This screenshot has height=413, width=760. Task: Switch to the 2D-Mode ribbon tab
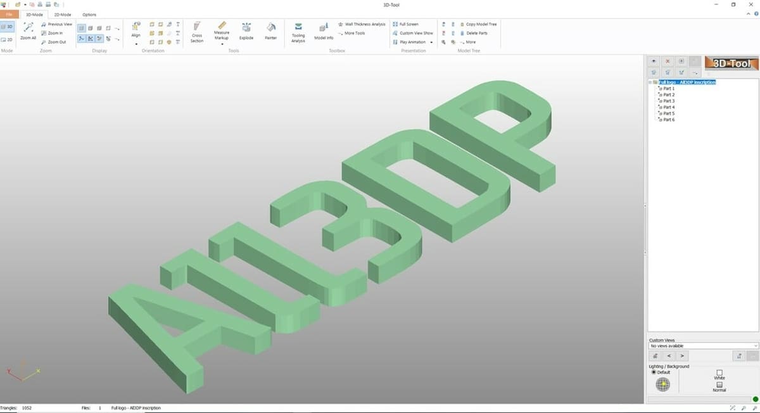[x=62, y=14]
